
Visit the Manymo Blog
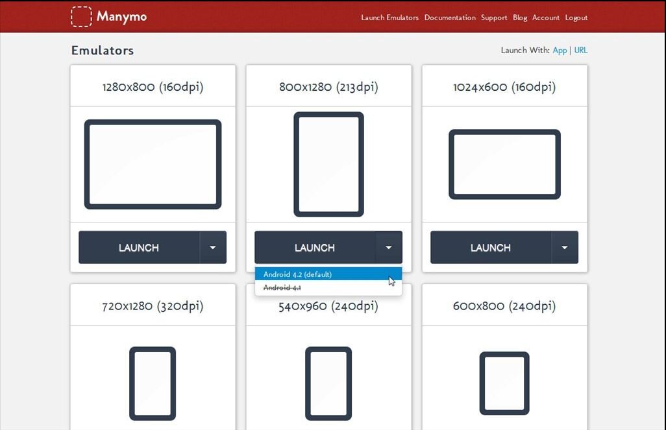point(519,18)
